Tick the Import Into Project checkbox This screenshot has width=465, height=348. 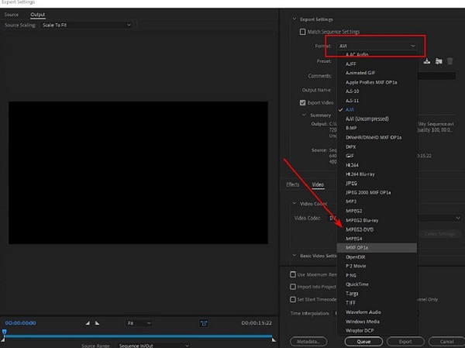293,287
